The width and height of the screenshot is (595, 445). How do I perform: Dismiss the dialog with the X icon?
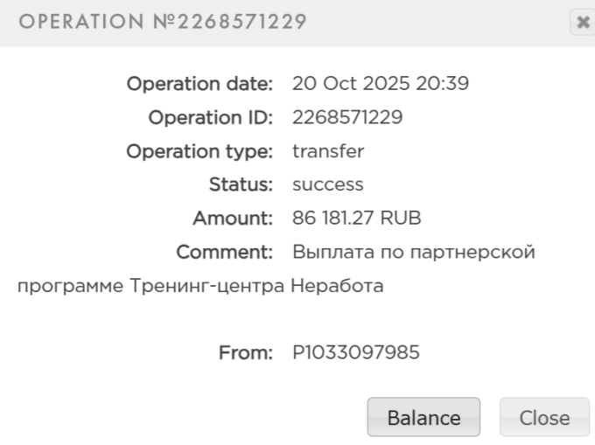click(582, 23)
